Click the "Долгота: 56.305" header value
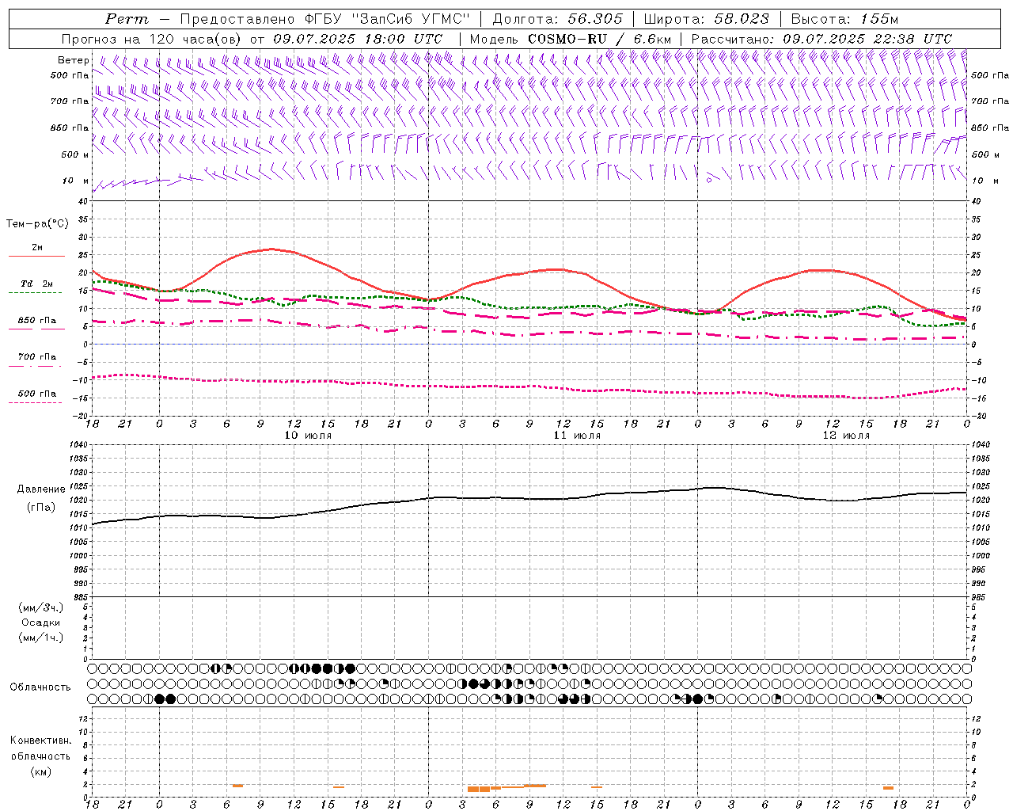 point(558,19)
